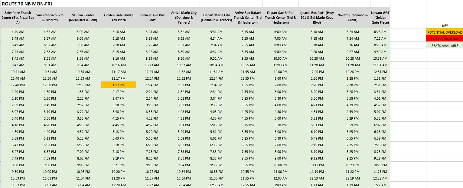
Task: Click the orange highlighted 1:17 PM cell
Action: (118, 85)
